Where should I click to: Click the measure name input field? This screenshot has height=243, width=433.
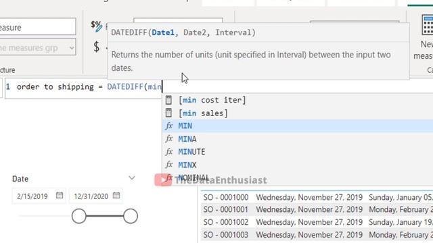38,27
